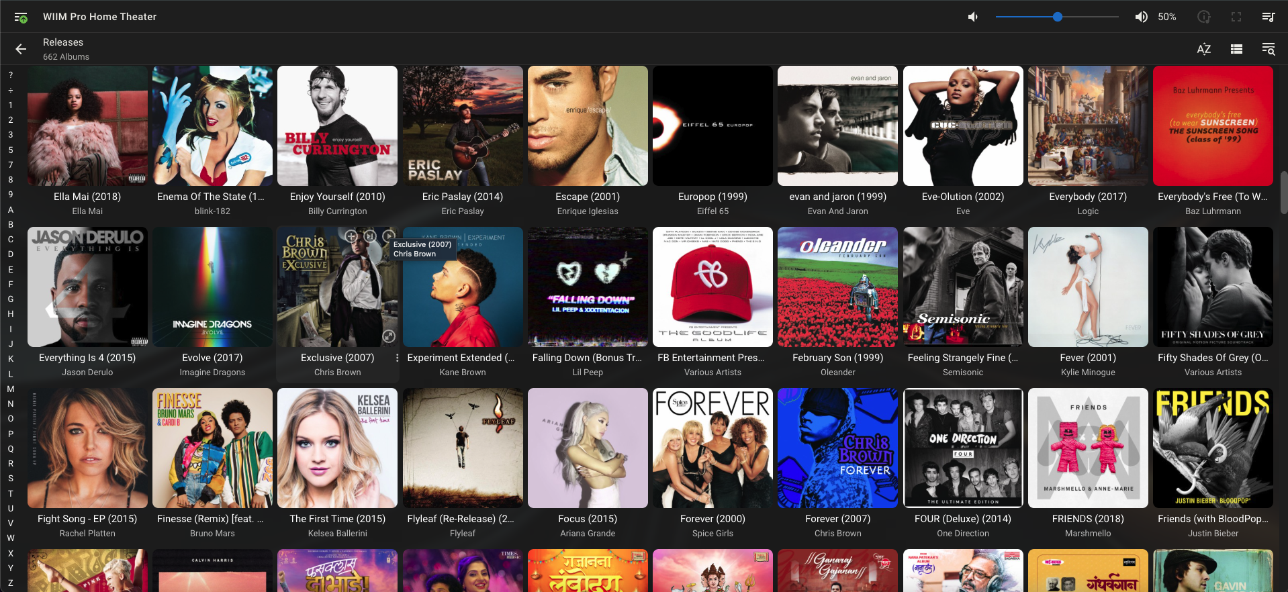This screenshot has height=592, width=1288.
Task: Open the Flyleaf (Re-Release) album cover
Action: tap(463, 448)
